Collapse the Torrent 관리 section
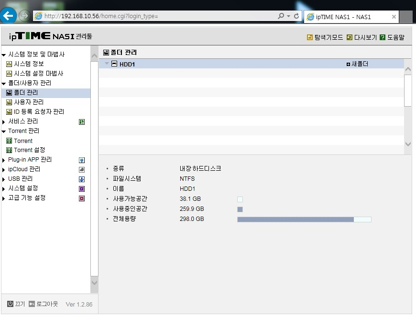416x318 pixels. 3,132
